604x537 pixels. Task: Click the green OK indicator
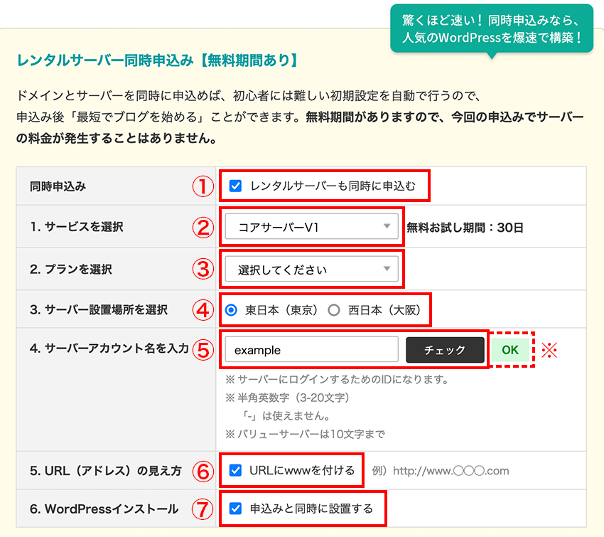pyautogui.click(x=510, y=349)
